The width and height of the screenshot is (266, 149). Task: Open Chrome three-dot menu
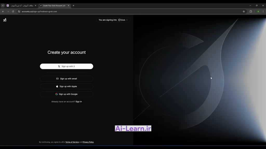point(263,11)
